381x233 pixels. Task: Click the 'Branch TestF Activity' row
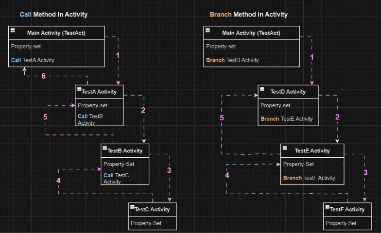[x=309, y=178]
